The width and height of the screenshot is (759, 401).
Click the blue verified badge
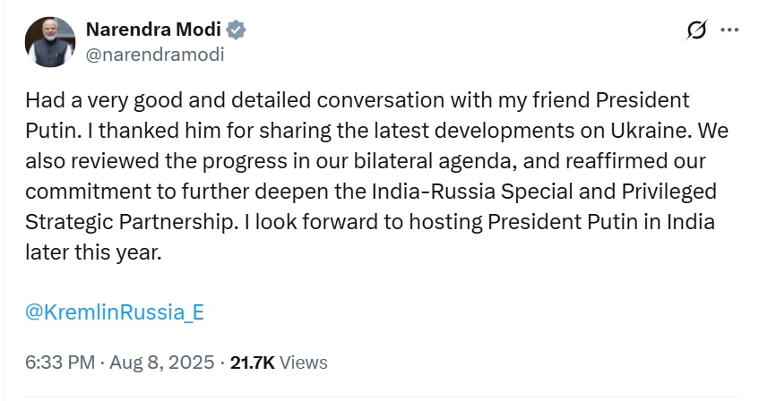(x=237, y=30)
